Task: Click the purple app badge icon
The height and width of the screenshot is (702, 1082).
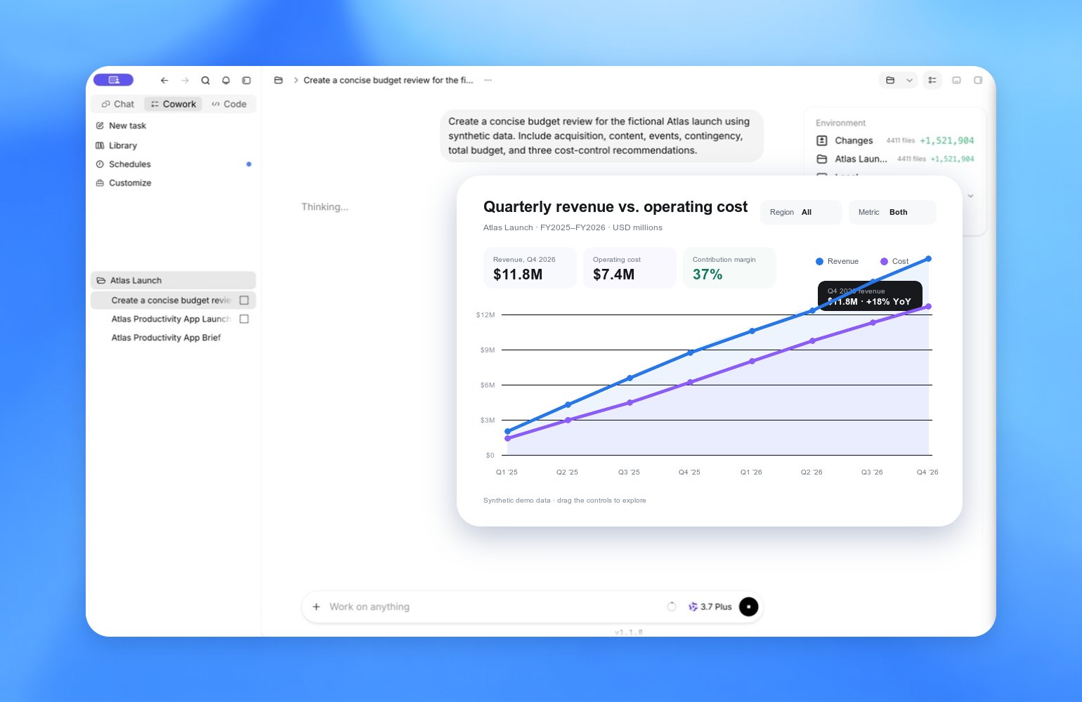Action: [113, 80]
